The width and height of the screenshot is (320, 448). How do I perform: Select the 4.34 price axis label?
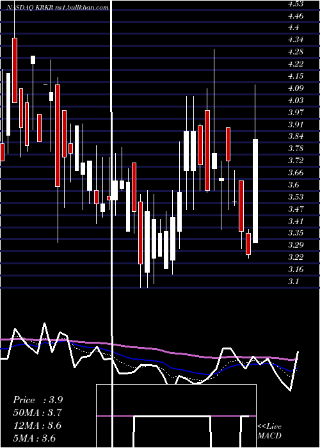pos(296,40)
